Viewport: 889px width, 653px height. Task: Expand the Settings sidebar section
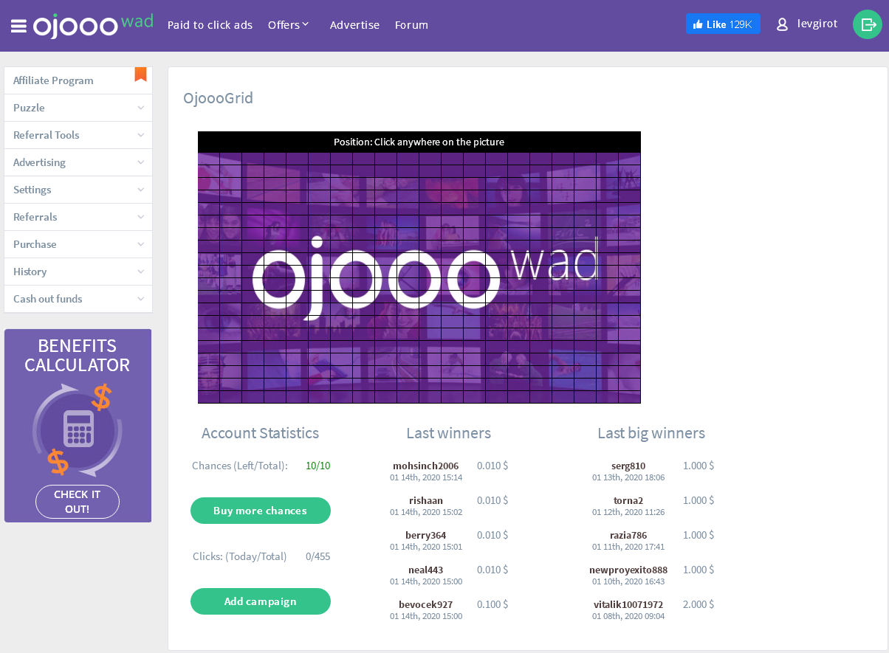coord(78,190)
